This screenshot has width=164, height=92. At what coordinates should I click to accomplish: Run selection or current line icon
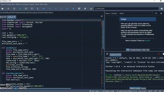[38, 9]
